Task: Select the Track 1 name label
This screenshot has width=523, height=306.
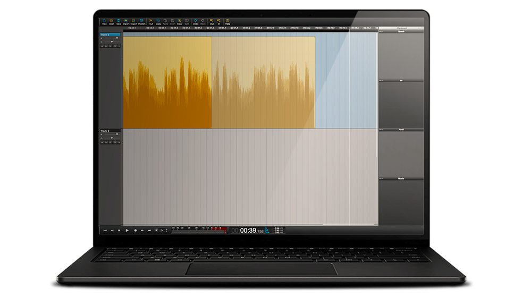Action: tap(110, 35)
